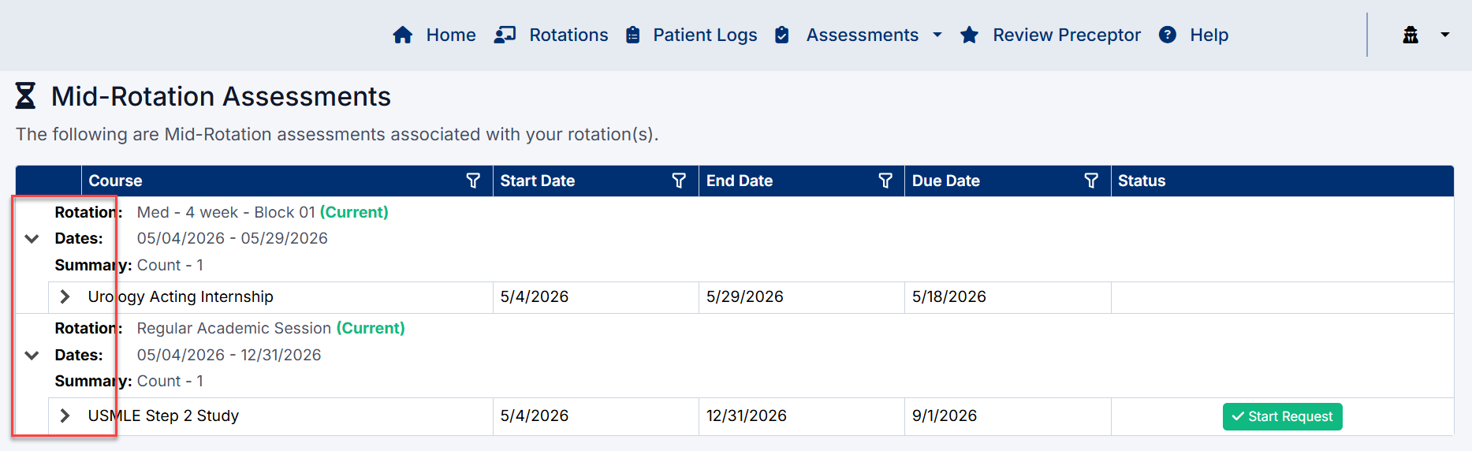Expand the USMLE Step 2 Study row
This screenshot has width=1472, height=451.
click(x=65, y=416)
